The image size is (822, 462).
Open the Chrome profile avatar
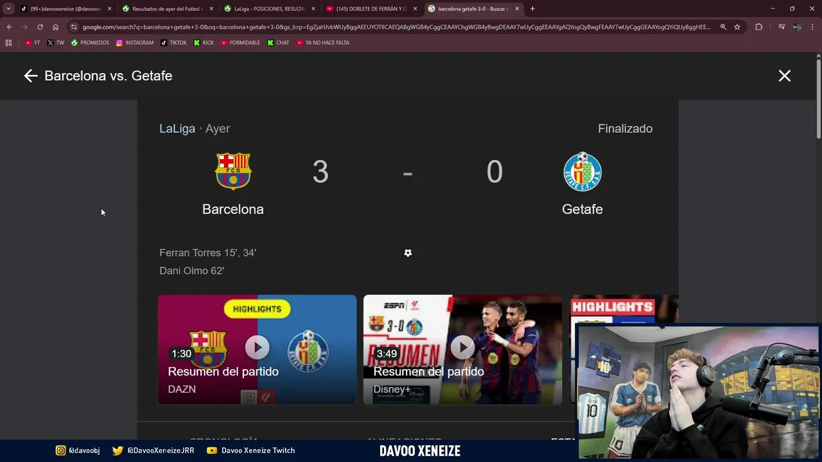point(797,27)
